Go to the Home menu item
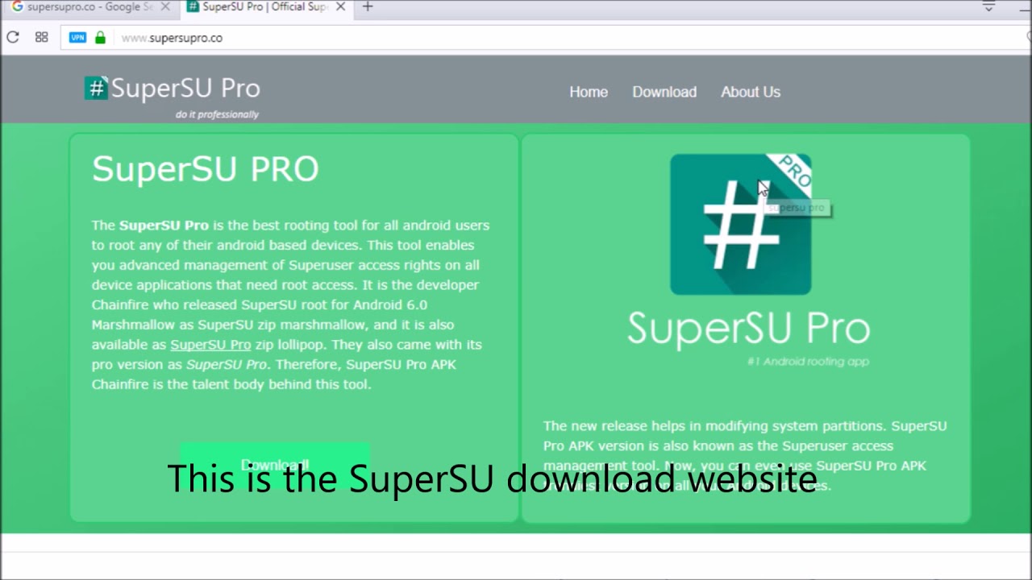1032x580 pixels. [x=589, y=92]
